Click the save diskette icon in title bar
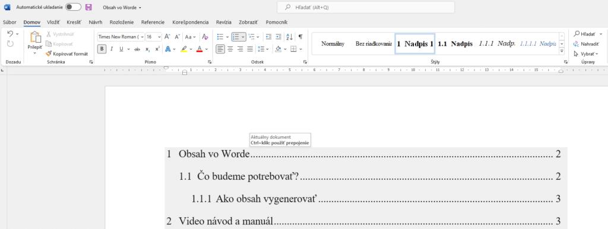 [x=88, y=7]
